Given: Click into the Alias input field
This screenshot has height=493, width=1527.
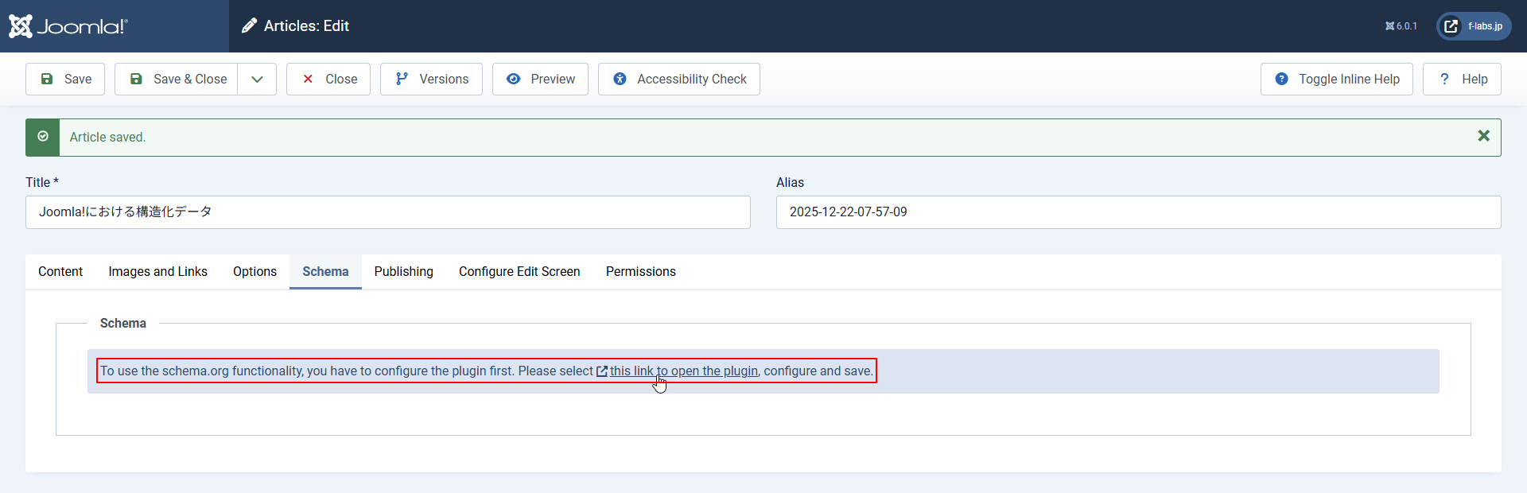Looking at the screenshot, I should pos(1138,212).
